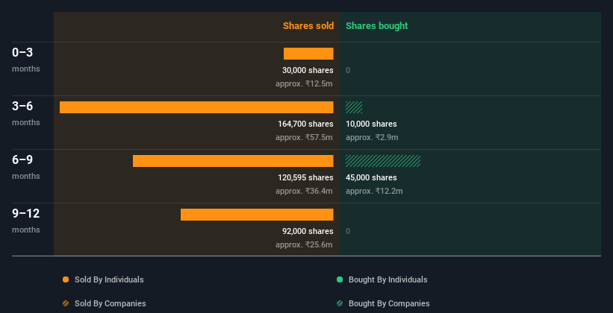Click the 164,700 shares value
The image size is (613, 313).
305,124
